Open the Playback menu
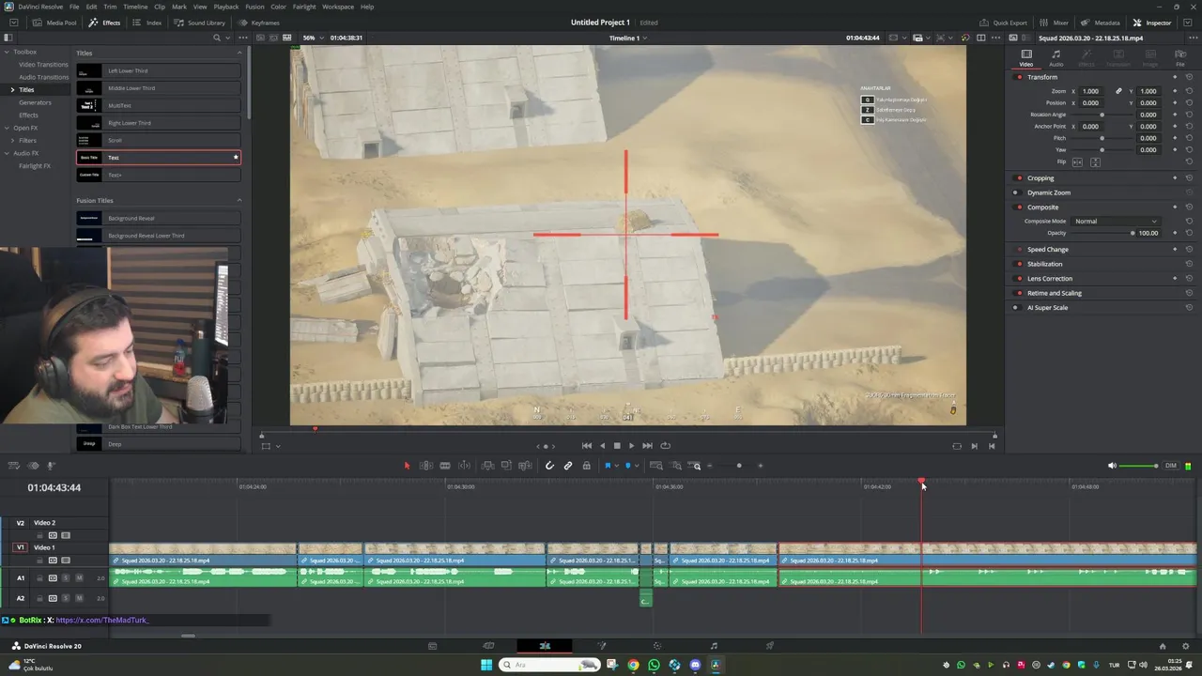Viewport: 1202px width, 676px height. point(226,7)
